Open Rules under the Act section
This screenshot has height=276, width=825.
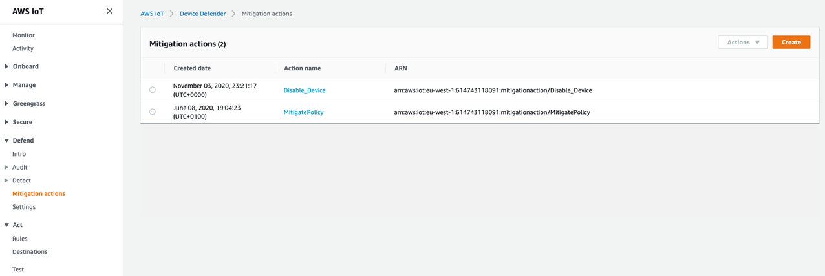pyautogui.click(x=20, y=239)
